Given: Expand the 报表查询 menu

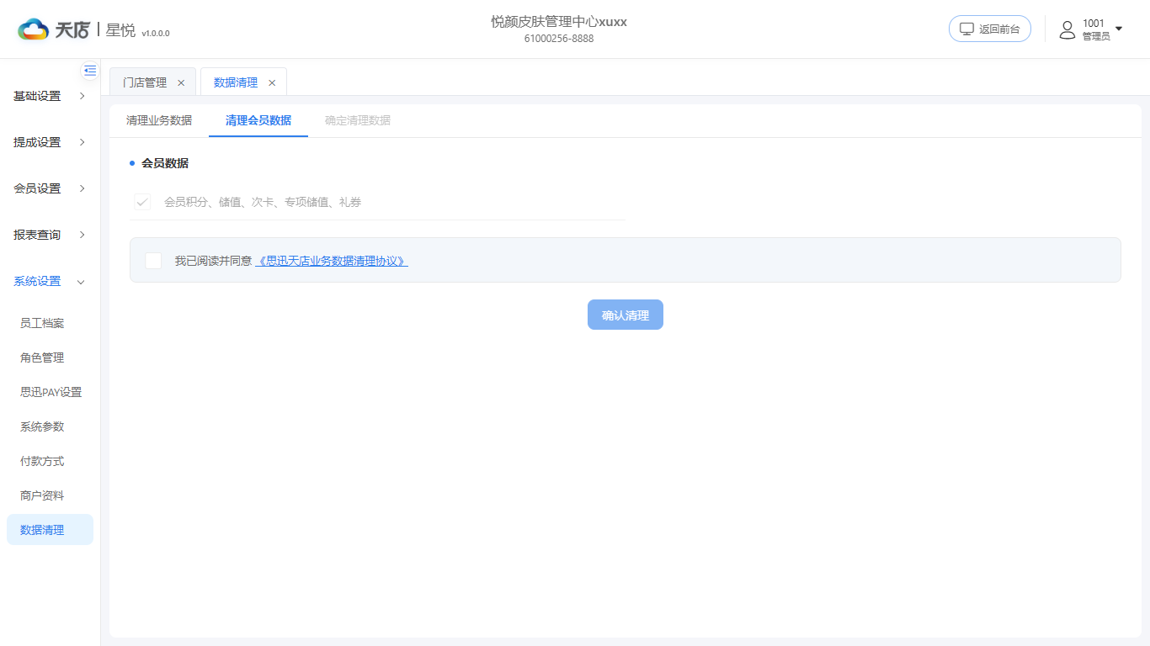Looking at the screenshot, I should pyautogui.click(x=50, y=235).
